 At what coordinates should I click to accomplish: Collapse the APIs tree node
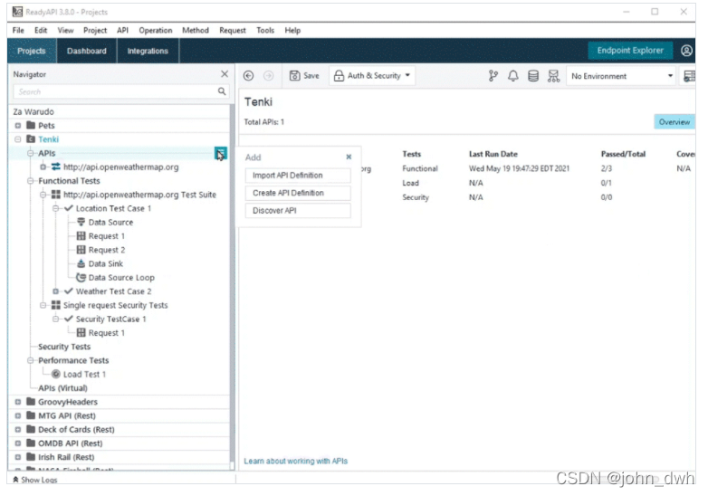click(30, 154)
